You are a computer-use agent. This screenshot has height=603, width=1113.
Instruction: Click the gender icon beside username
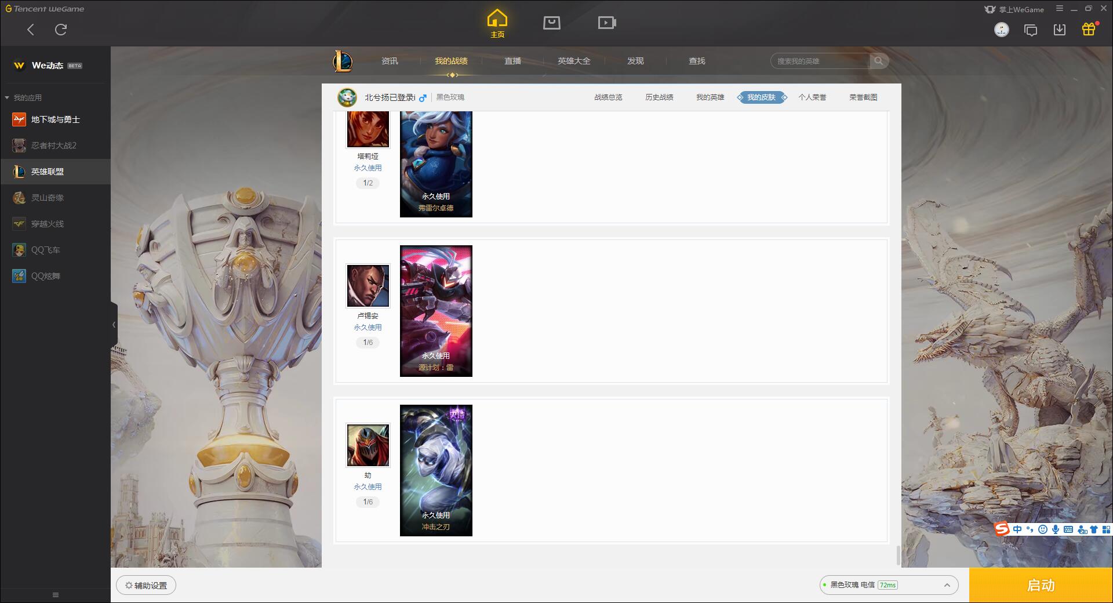[423, 97]
